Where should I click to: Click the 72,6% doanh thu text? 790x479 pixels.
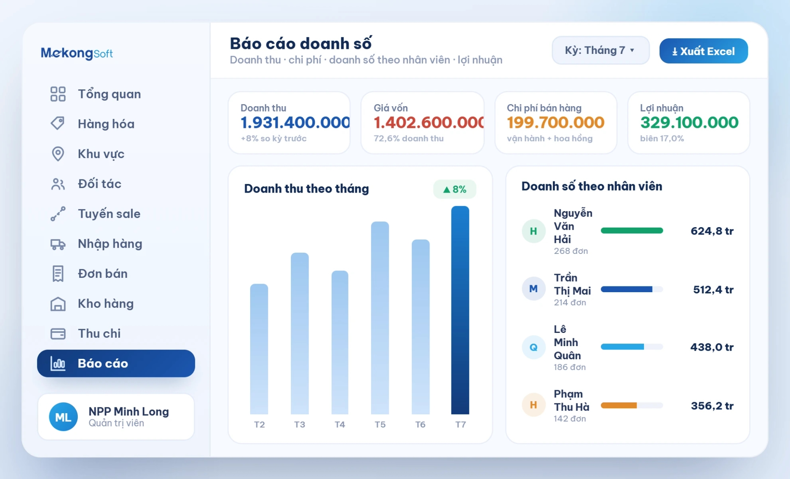click(x=409, y=139)
